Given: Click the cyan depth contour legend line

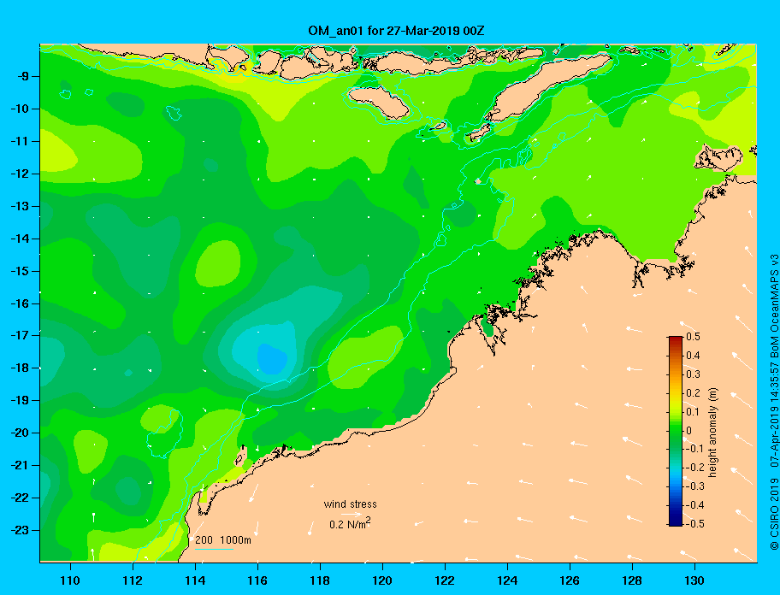Looking at the screenshot, I should [x=214, y=549].
